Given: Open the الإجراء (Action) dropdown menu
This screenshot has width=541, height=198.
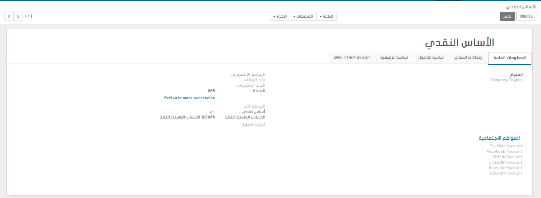Looking at the screenshot, I should point(280,16).
